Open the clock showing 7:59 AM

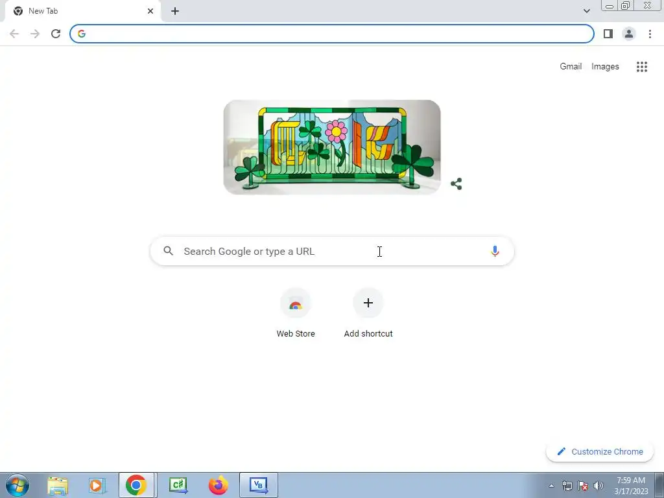pos(631,486)
